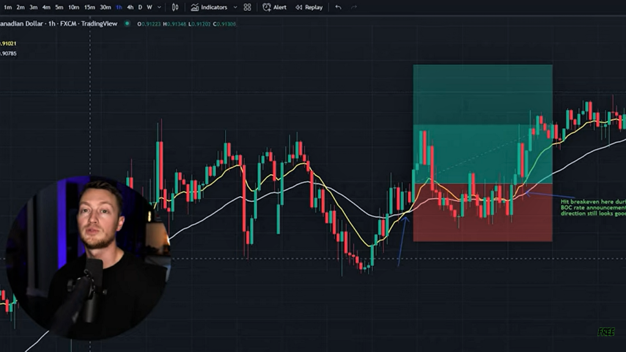Select the active 1h timeframe
Image resolution: width=626 pixels, height=352 pixels.
119,7
